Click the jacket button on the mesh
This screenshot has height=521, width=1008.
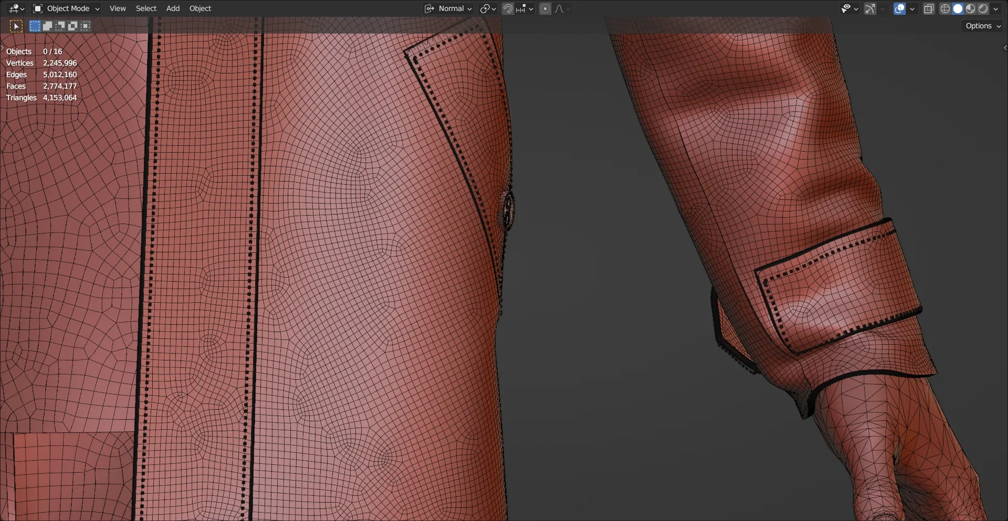point(507,211)
